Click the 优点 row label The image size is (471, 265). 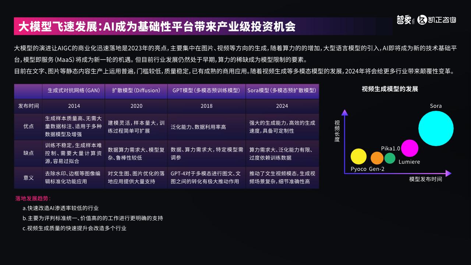(x=28, y=126)
